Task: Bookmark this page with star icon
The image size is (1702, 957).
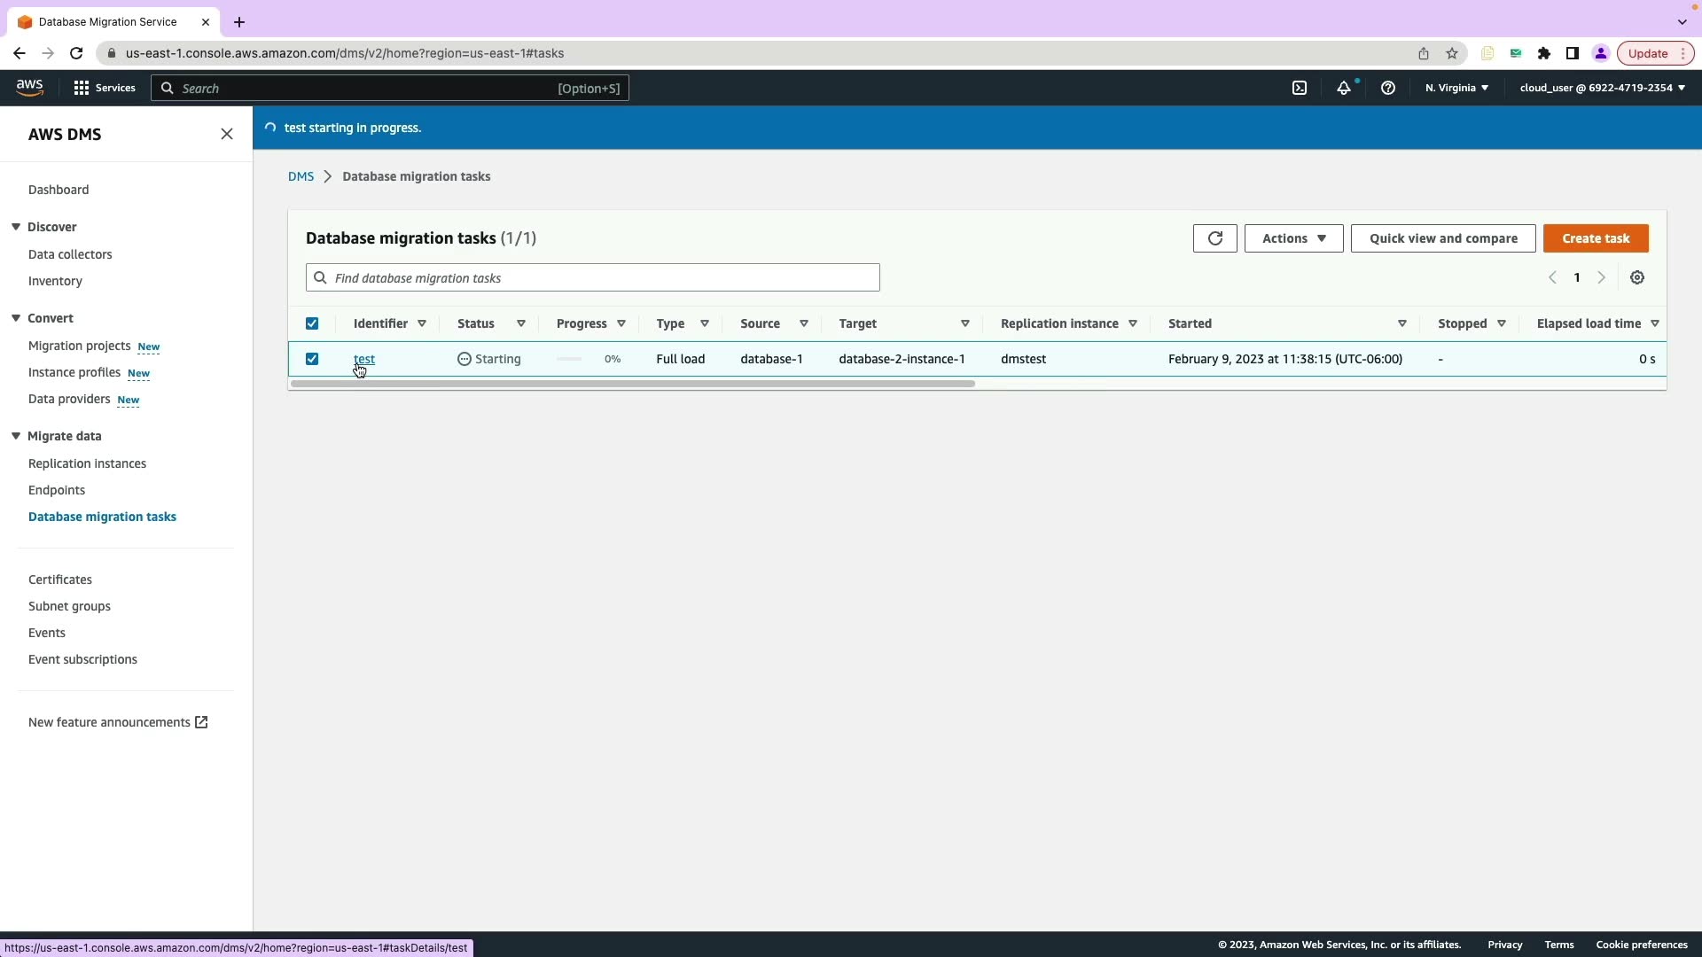Action: coord(1451,53)
